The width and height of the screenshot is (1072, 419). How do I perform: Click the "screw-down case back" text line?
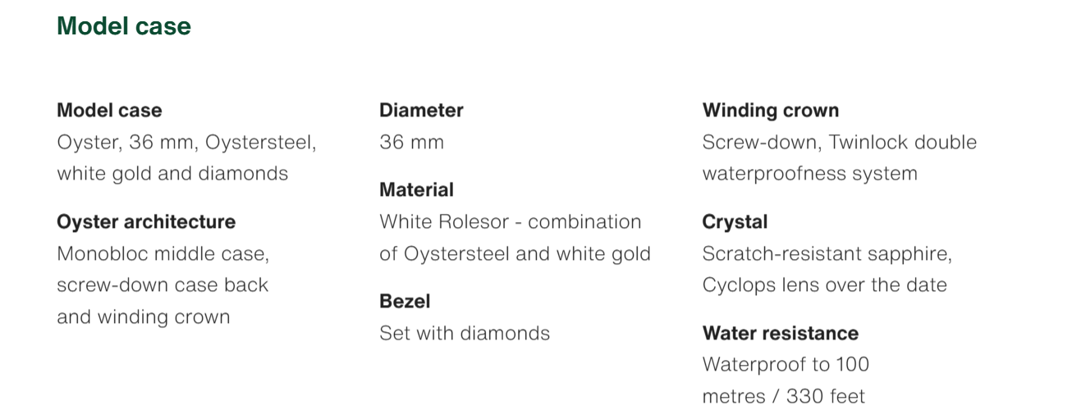(x=163, y=285)
